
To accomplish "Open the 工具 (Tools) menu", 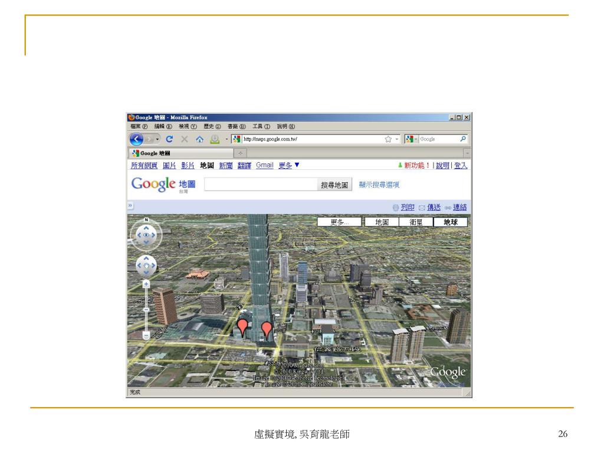I will [260, 126].
